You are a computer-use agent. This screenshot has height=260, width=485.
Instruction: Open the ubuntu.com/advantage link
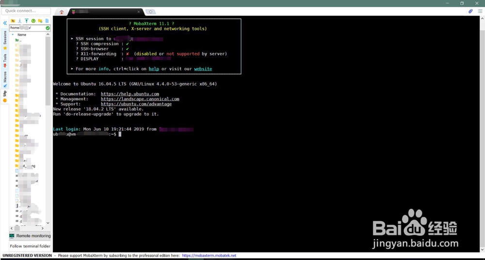136,104
